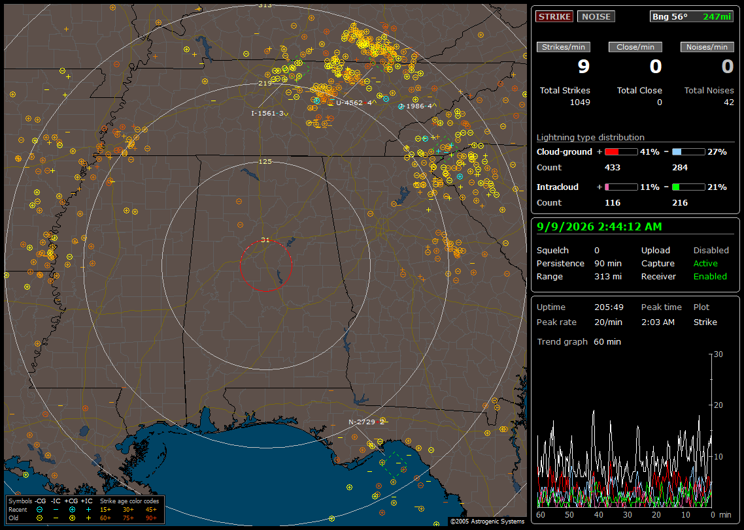Click the 60 min trend graph value
This screenshot has width=744, height=530.
coord(607,341)
